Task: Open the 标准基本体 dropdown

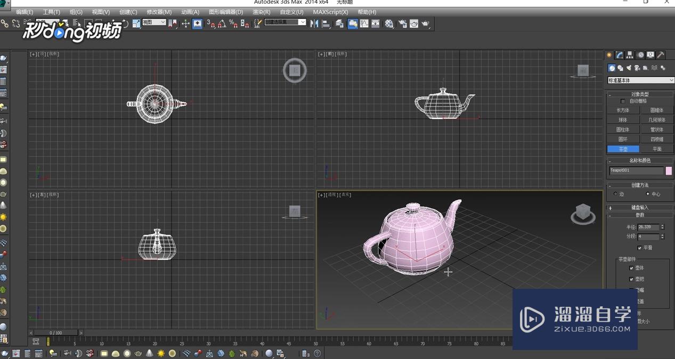Action: pos(641,80)
